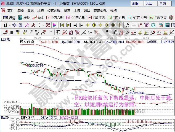175x132 pixels.
Task: Click the 日 daily period button
Action: tap(6, 25)
